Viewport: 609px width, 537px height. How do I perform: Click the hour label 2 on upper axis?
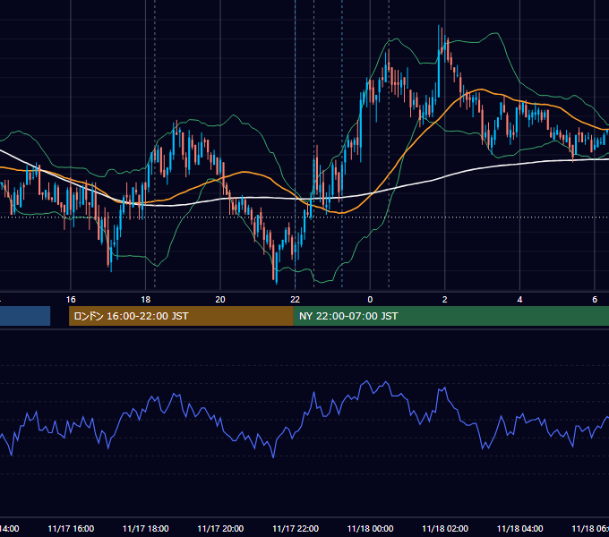coord(445,300)
